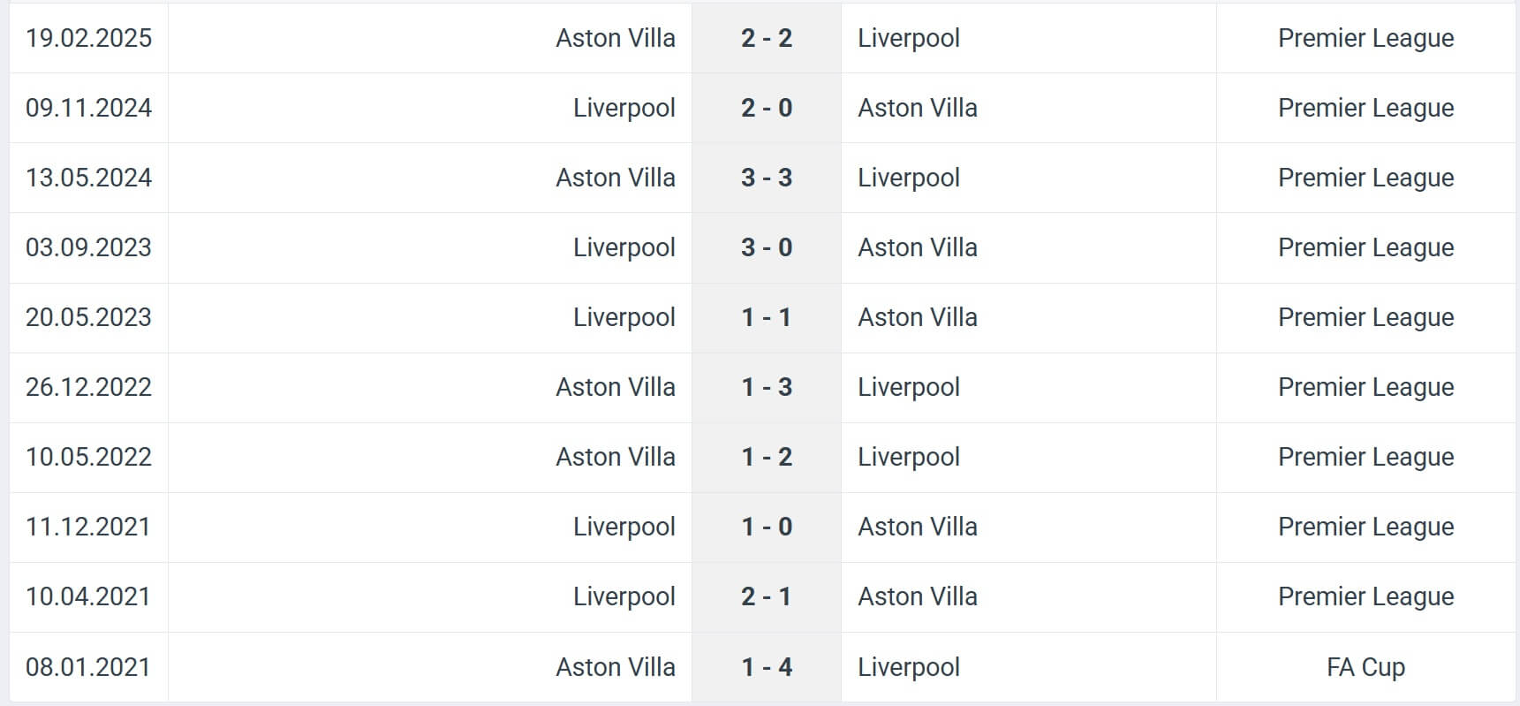Select the 1 - 2 score on 10.05.2022
This screenshot has width=1520, height=706.
coord(766,457)
